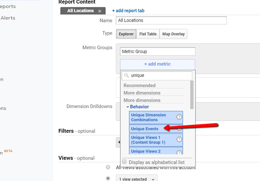
Task: Select Unique Views 2 metric
Action: (156, 151)
